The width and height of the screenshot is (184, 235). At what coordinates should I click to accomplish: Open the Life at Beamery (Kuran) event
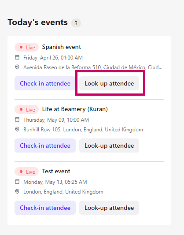[75, 109]
